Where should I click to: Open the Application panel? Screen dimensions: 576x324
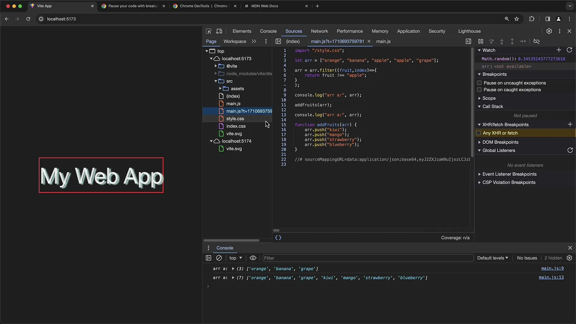click(x=408, y=31)
